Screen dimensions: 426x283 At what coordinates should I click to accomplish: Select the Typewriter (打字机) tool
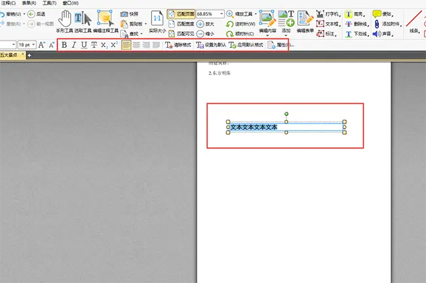pyautogui.click(x=328, y=14)
